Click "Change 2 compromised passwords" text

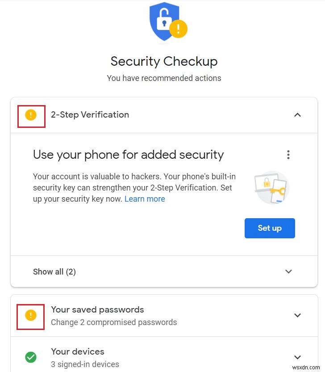click(114, 322)
